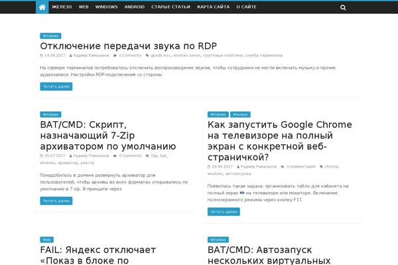Open 0 Comments link on 7-Zip post
Image resolution: width=398 pixels, height=265 pixels.
click(x=130, y=156)
